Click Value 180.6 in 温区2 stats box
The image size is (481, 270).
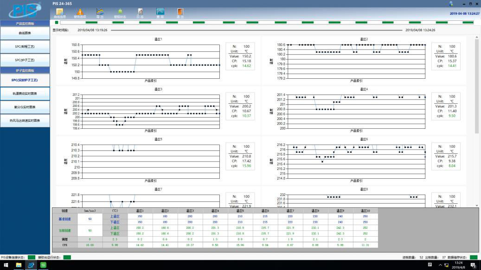coord(452,57)
